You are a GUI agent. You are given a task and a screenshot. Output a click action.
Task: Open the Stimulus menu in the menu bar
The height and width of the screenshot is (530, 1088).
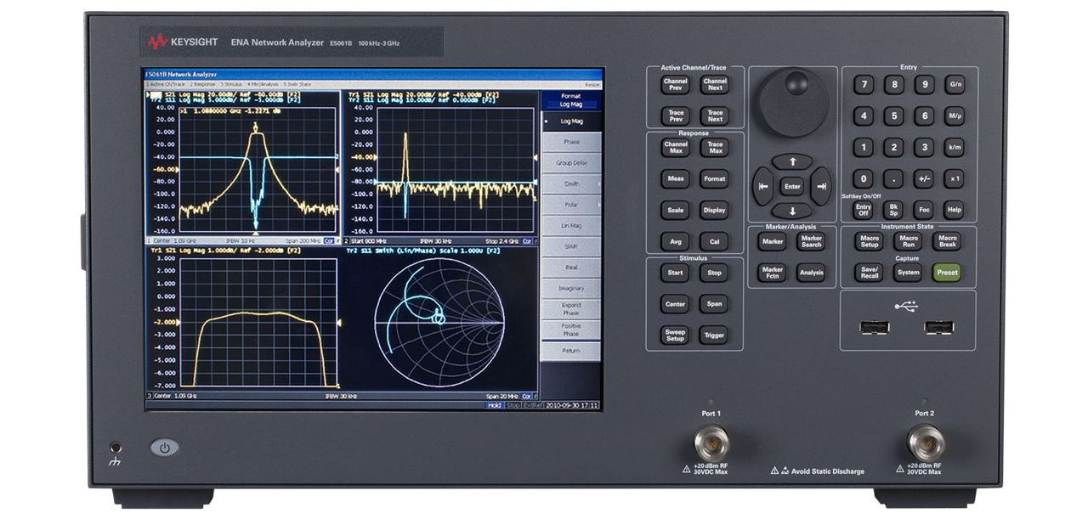231,85
